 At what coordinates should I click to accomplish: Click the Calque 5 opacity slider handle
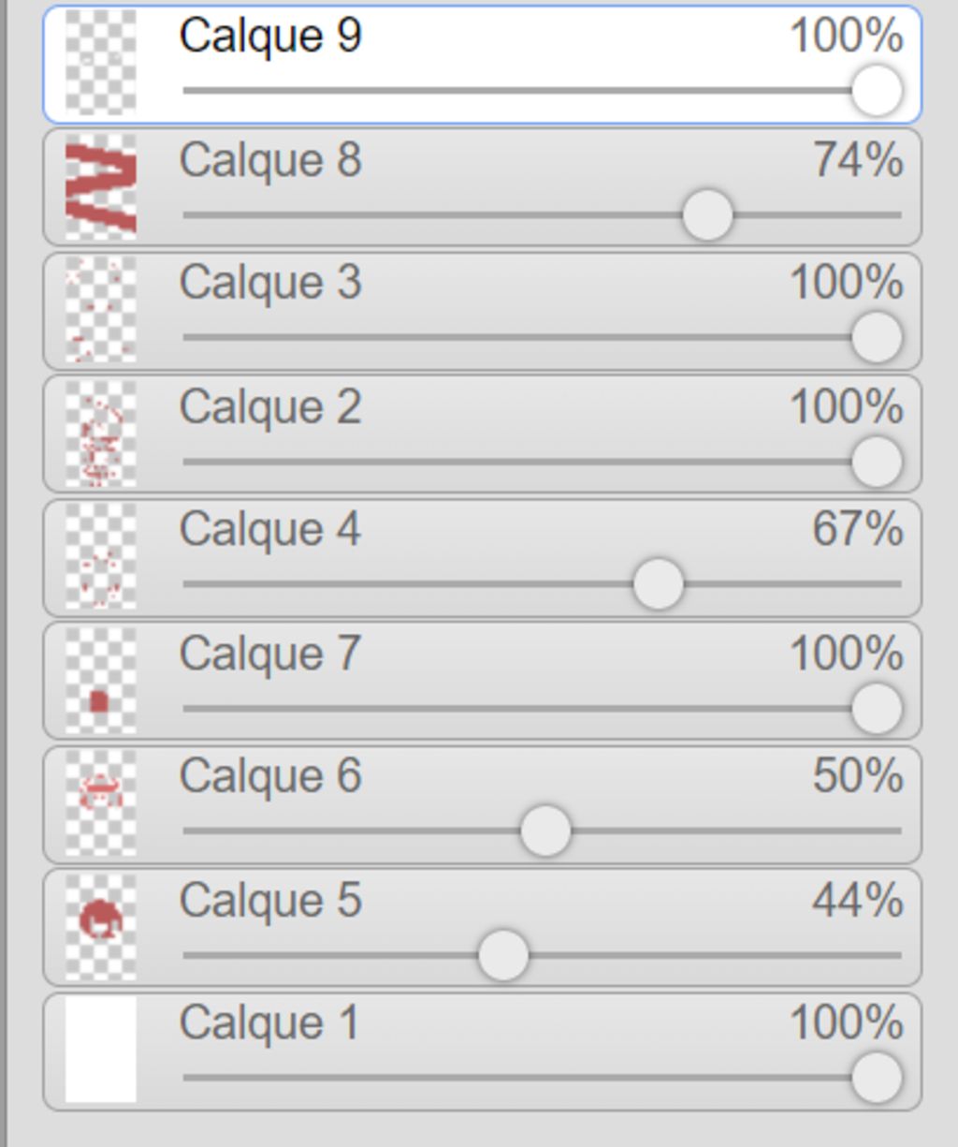pos(503,956)
